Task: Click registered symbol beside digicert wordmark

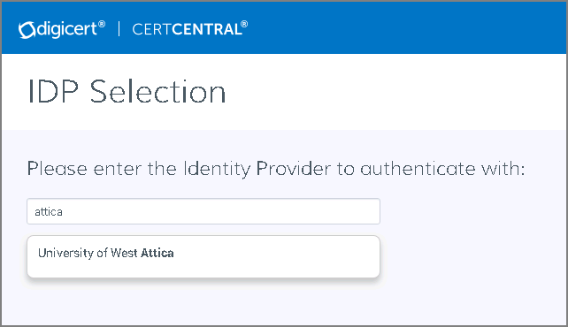Action: (x=102, y=24)
